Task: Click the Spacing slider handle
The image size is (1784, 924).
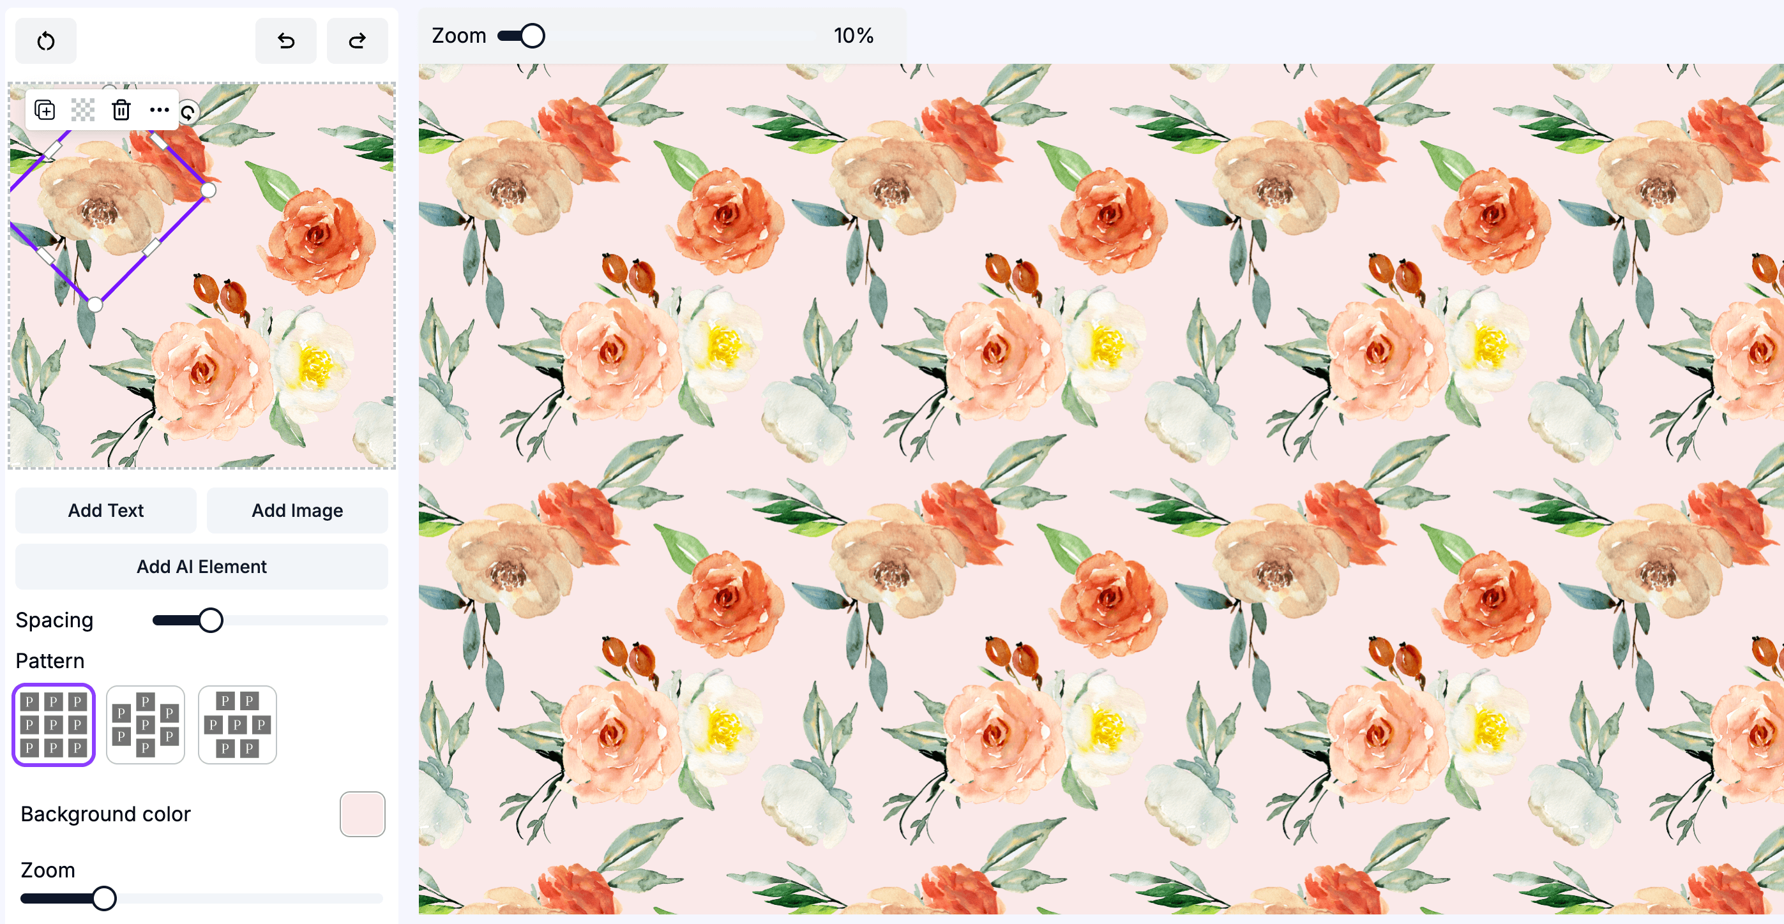Action: [x=211, y=620]
